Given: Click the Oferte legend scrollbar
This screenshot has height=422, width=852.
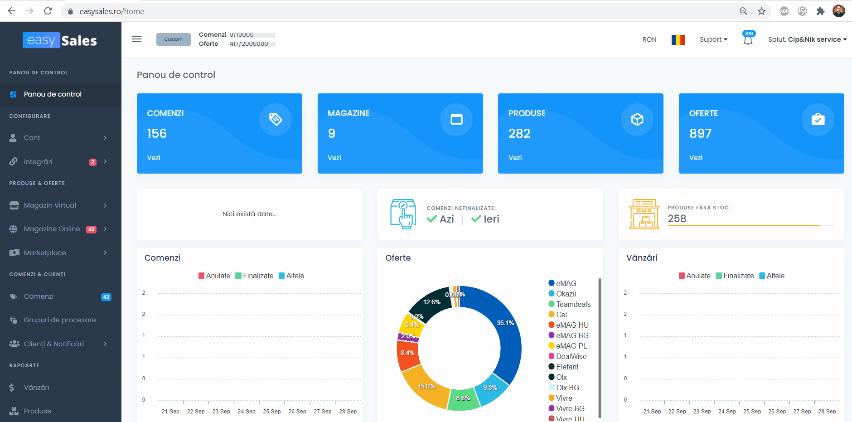Looking at the screenshot, I should coord(600,348).
